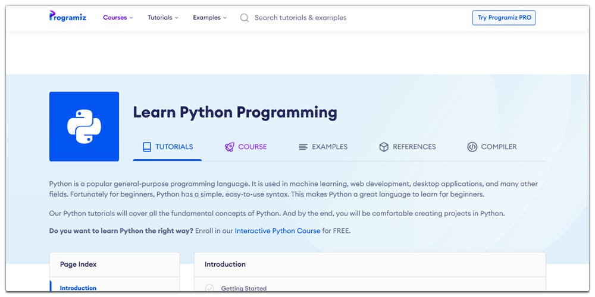Click the References cube icon

pos(384,147)
